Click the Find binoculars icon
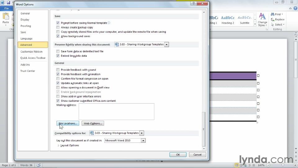Image resolution: width=298 pixels, height=168 pixels. coord(273,14)
